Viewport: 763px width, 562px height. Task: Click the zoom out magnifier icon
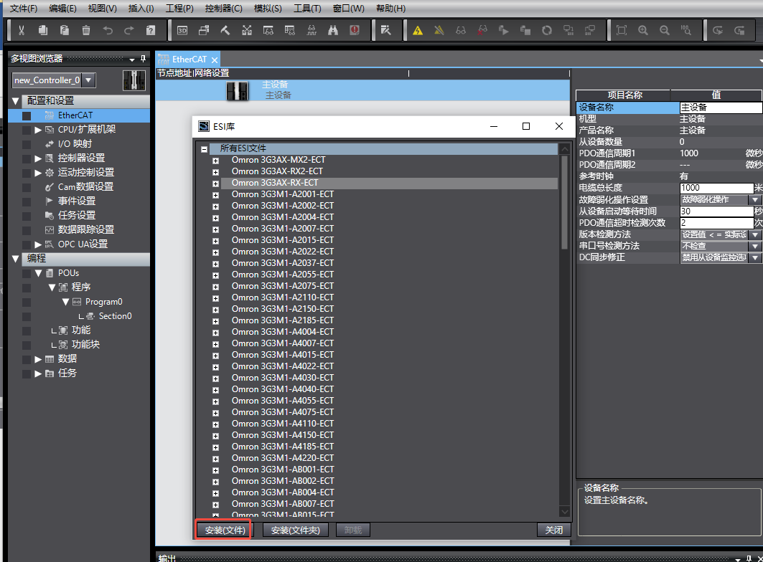[665, 30]
